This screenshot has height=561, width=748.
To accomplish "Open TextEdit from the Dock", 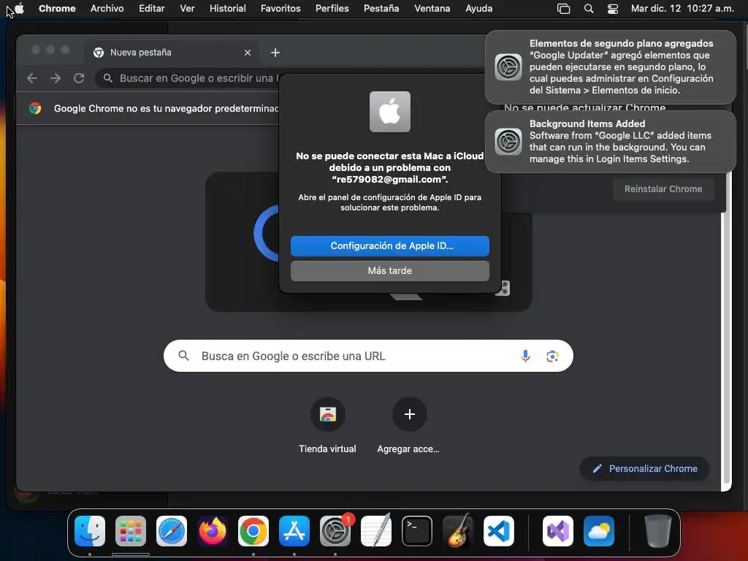I will click(376, 531).
